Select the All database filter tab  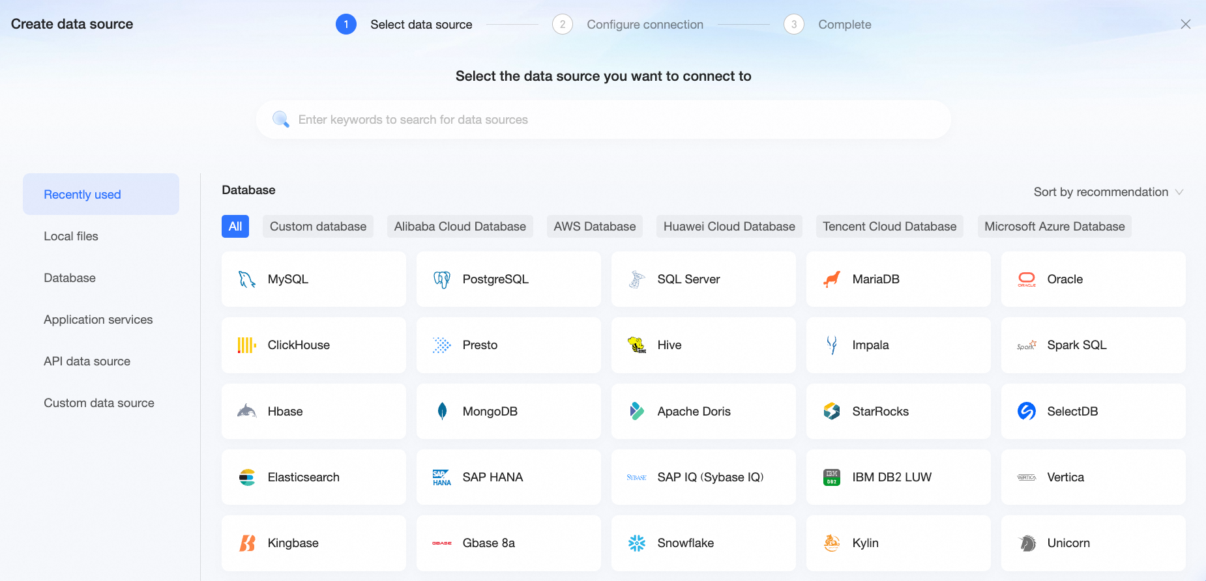(x=235, y=227)
